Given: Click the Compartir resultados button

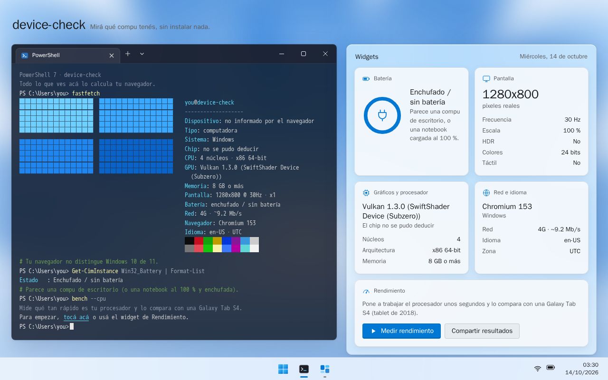Looking at the screenshot, I should pos(482,331).
